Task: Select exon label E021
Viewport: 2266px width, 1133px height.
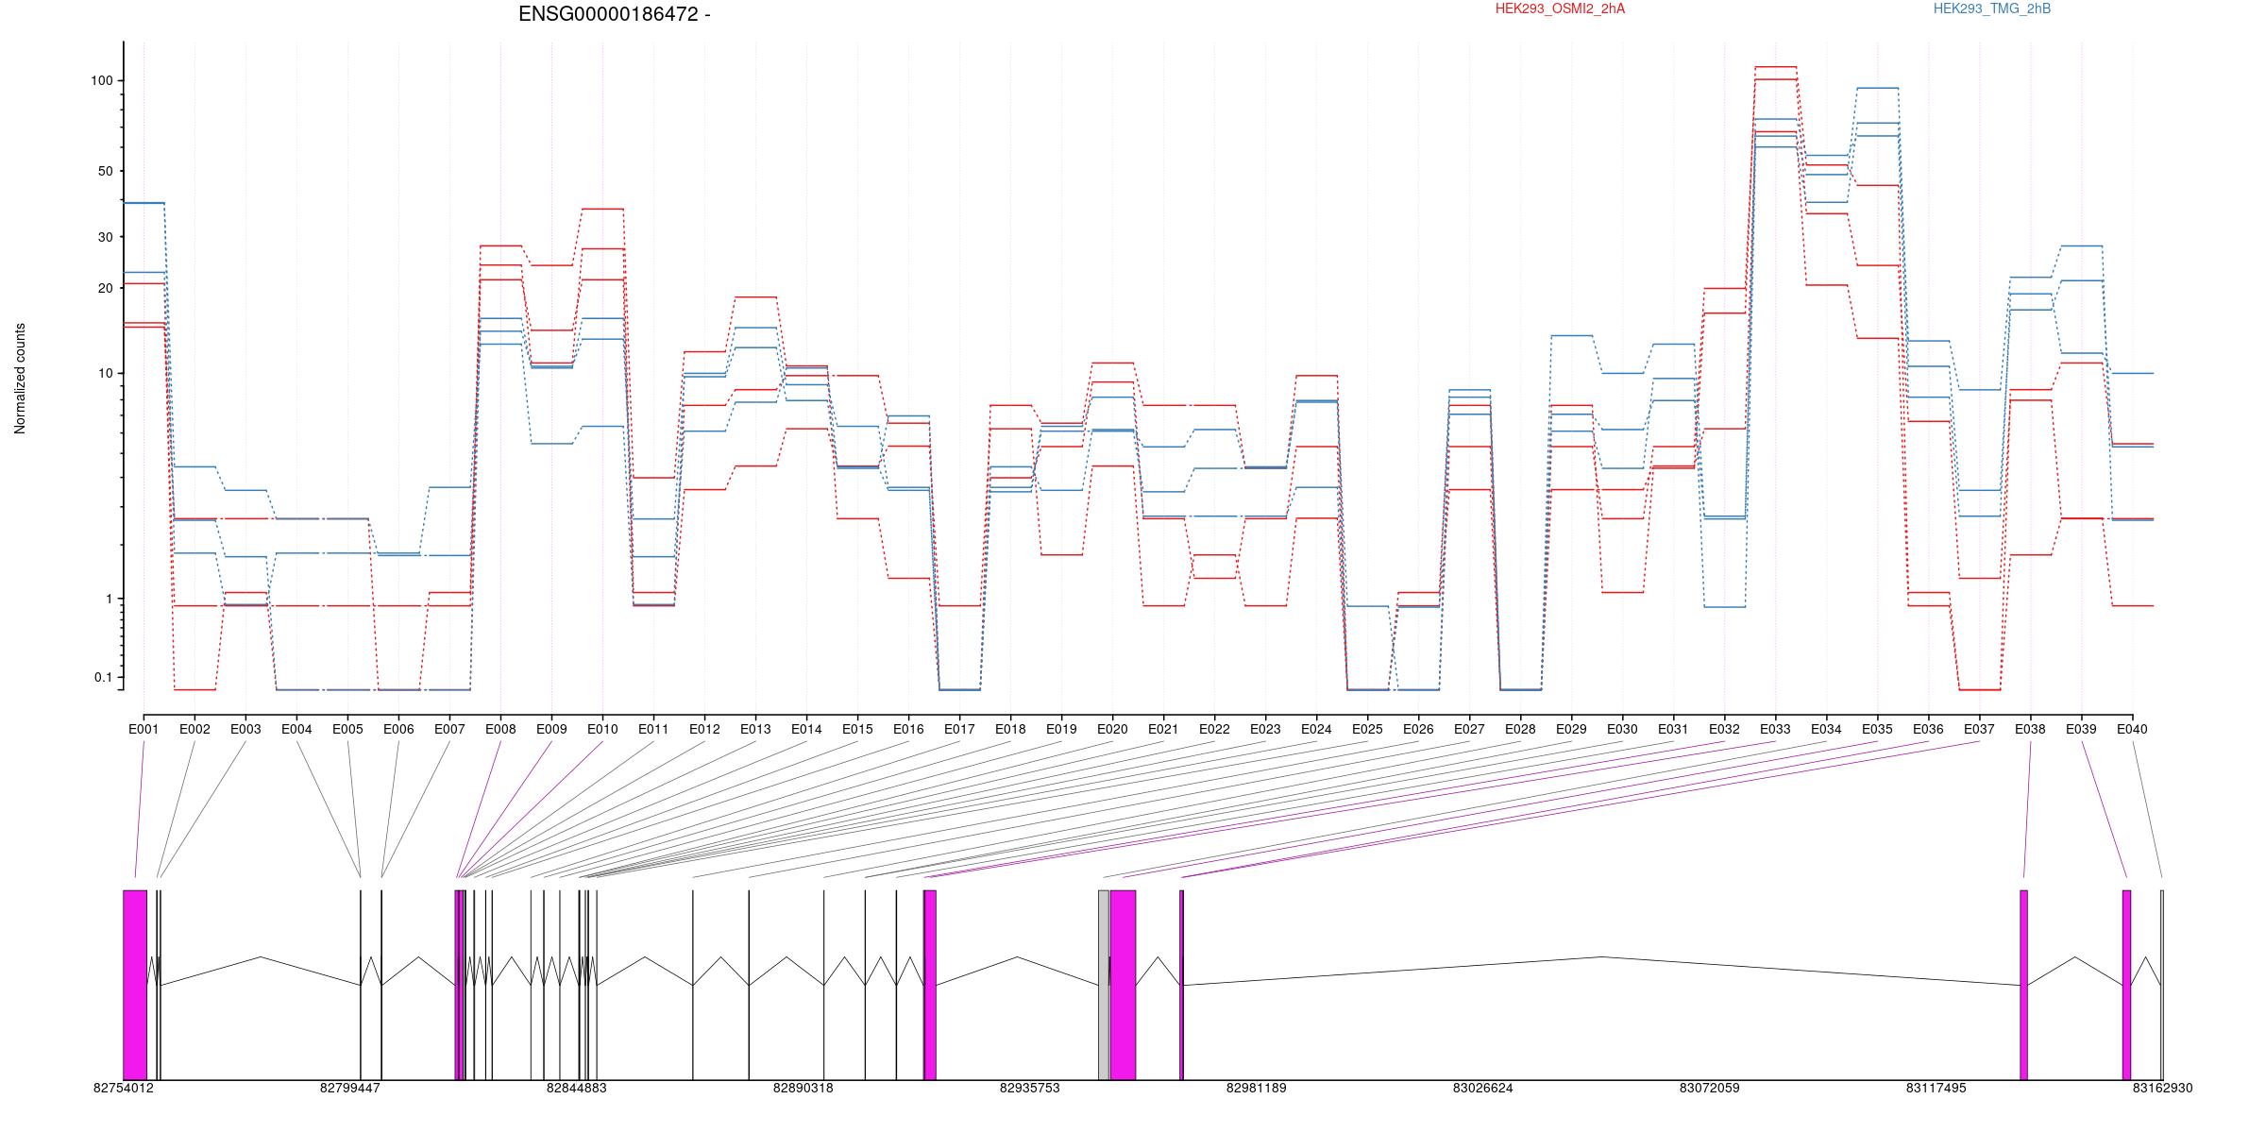Action: point(1163,729)
